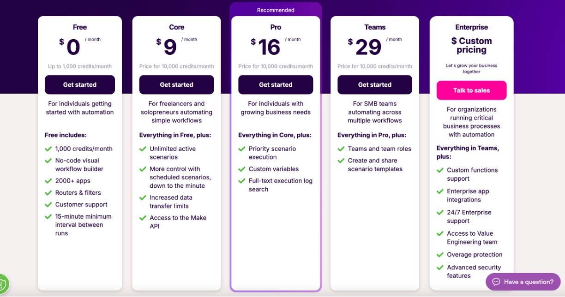Screen dimensions: 565x297
Task: Choose Get started on the Pro plan
Action: [276, 85]
